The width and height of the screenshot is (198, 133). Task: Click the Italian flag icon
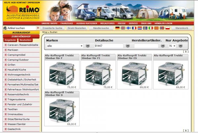151,28
